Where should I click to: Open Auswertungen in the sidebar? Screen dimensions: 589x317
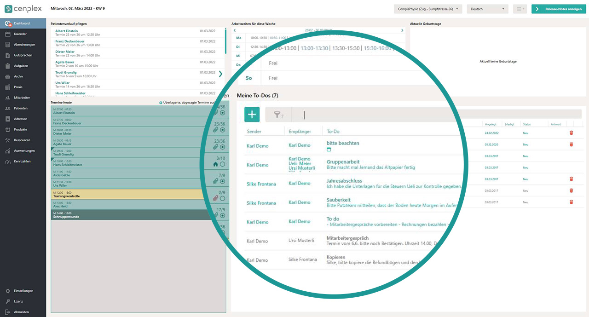point(23,150)
